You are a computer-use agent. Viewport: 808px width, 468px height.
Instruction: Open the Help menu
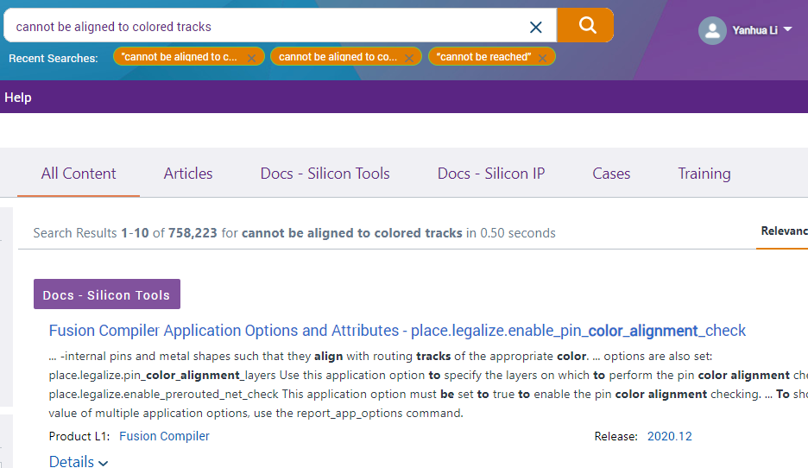(18, 98)
